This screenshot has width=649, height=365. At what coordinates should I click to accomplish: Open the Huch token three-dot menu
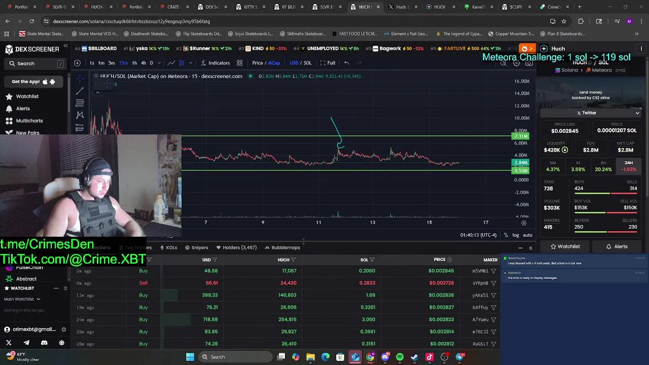click(x=641, y=49)
